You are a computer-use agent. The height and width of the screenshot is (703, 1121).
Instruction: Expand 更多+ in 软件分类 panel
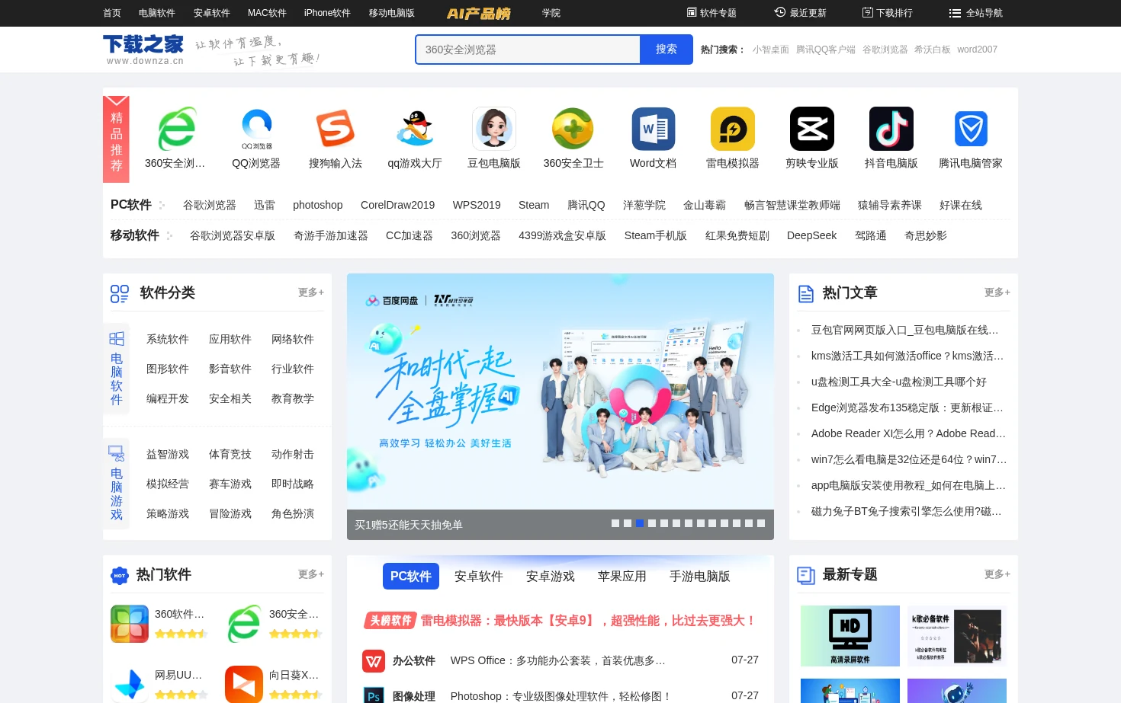[x=311, y=292]
